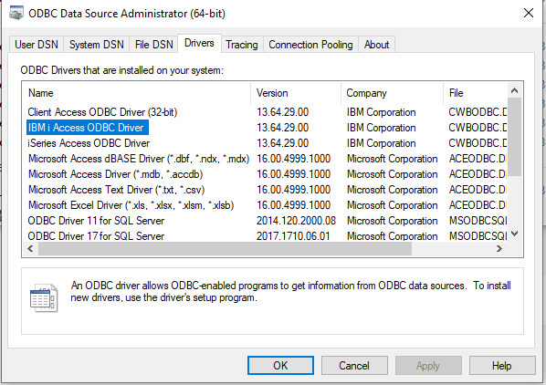This screenshot has width=546, height=385.
Task: Click the greyed Apply button
Action: coord(428,366)
